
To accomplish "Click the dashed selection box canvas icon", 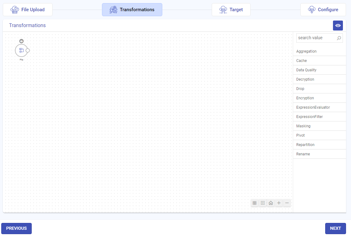I will pyautogui.click(x=263, y=203).
